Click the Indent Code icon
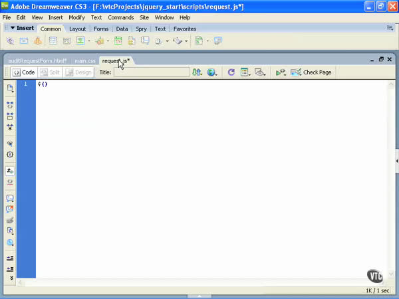Screen dimensions: 399x299 click(x=10, y=258)
